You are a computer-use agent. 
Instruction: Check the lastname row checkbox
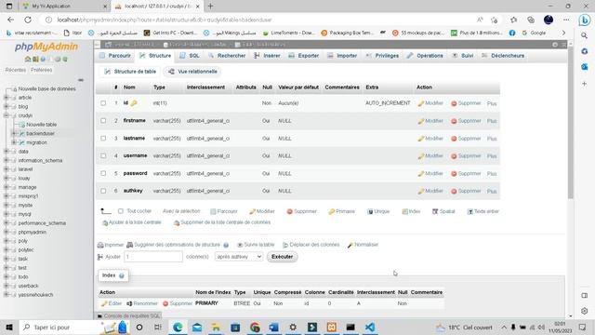(103, 139)
